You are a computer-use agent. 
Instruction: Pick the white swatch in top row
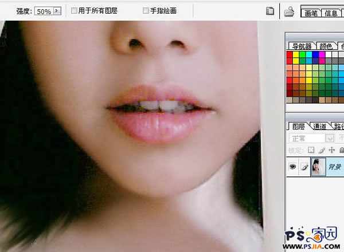click(328, 54)
